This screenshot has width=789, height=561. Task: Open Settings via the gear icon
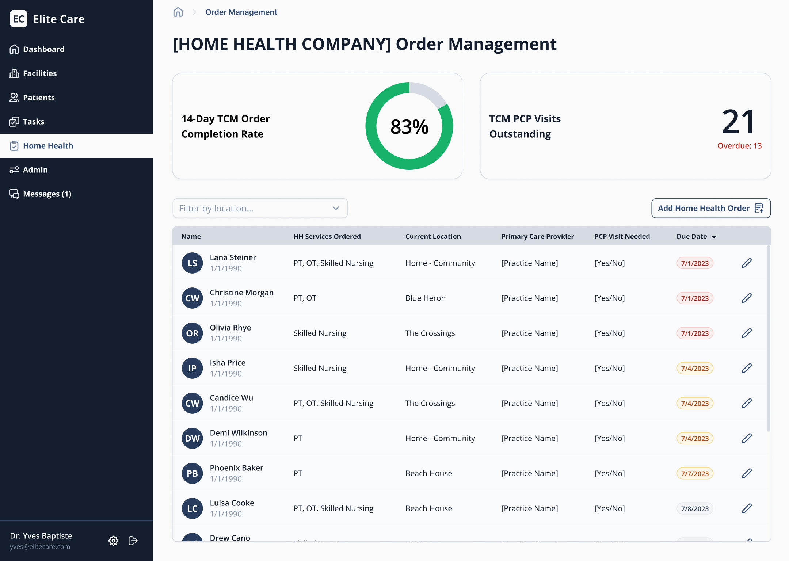(x=113, y=541)
